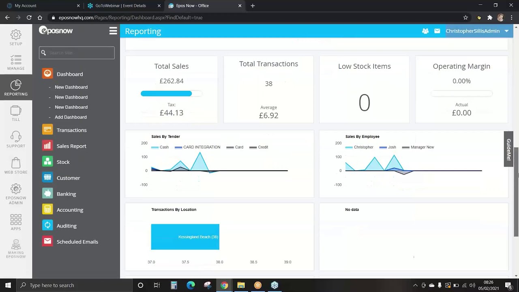The width and height of the screenshot is (519, 292).
Task: Click the Stock green boxes icon
Action: tap(47, 161)
